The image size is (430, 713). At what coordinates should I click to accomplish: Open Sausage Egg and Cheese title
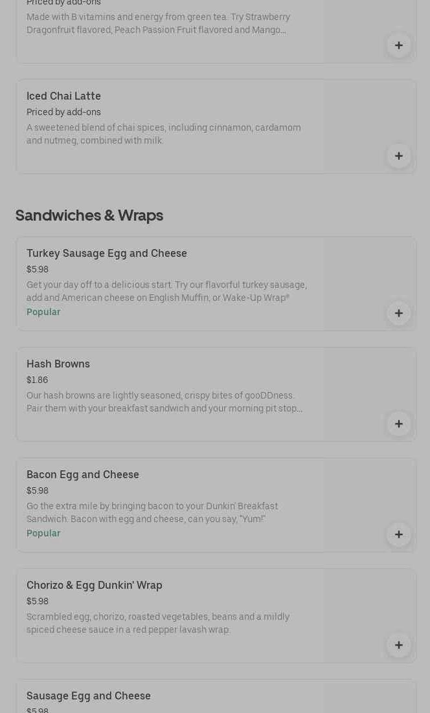click(89, 696)
